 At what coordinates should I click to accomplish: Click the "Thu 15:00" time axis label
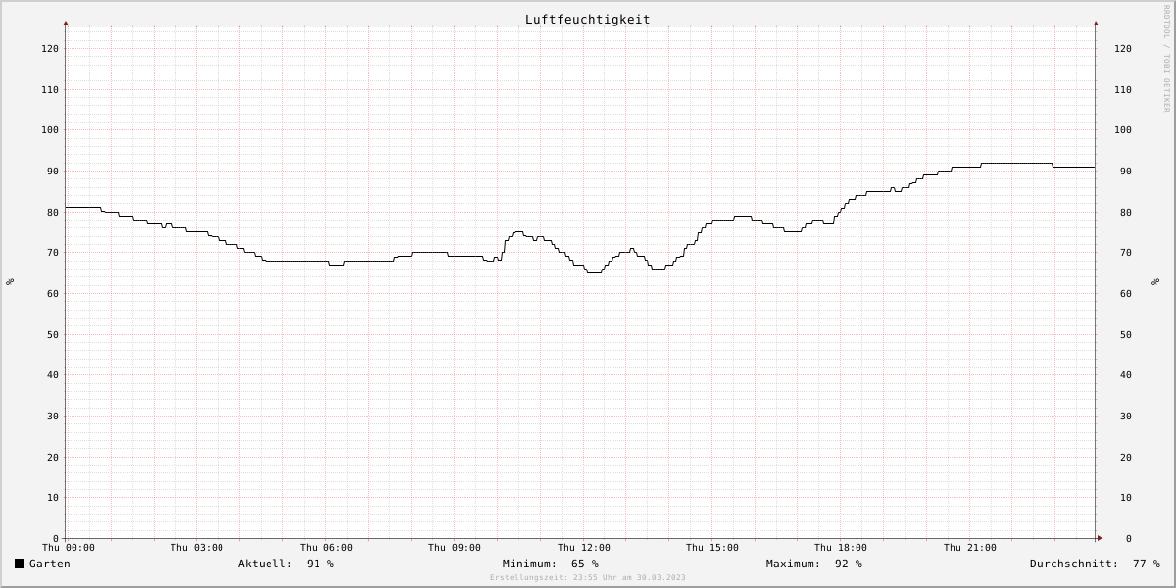pyautogui.click(x=712, y=548)
